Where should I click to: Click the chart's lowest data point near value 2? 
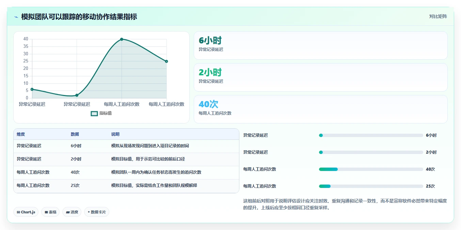[77, 95]
